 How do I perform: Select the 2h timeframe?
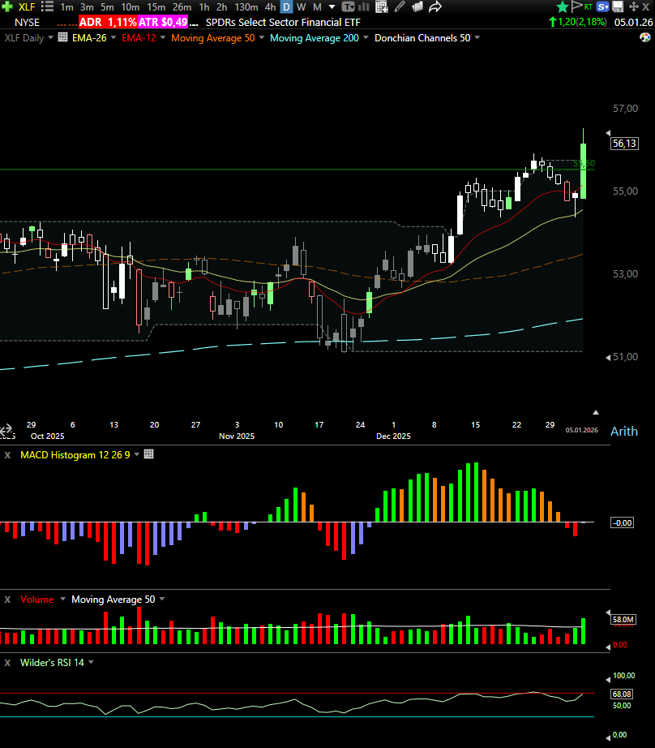click(221, 7)
